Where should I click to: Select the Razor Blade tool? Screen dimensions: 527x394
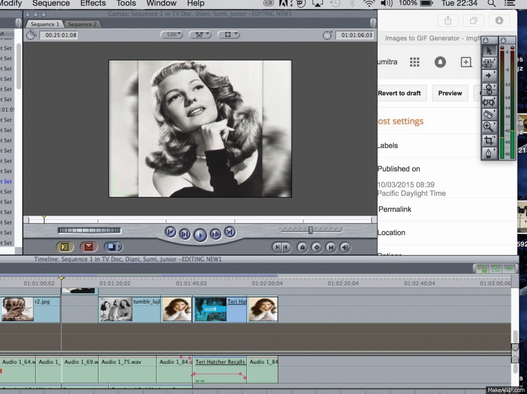[489, 114]
